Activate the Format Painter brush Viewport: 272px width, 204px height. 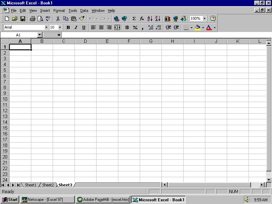point(82,19)
